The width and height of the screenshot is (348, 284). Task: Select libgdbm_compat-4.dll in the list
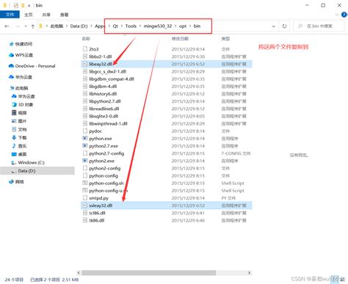tap(167, 79)
